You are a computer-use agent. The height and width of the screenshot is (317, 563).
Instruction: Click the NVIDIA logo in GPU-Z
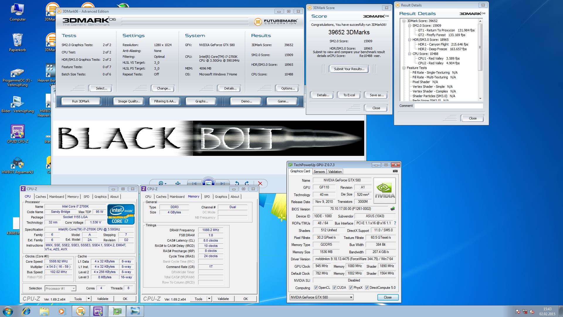pyautogui.click(x=385, y=191)
